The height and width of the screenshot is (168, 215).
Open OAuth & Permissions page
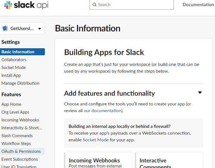(22, 151)
